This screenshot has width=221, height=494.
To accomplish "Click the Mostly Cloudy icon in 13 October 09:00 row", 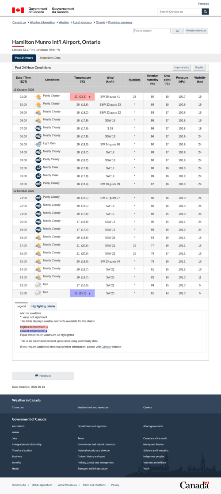I will coord(38,112).
